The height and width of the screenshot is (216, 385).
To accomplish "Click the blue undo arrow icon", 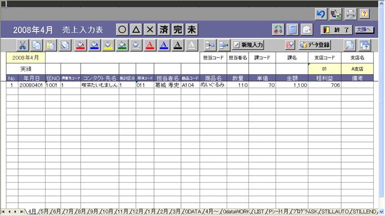I will [x=321, y=14].
